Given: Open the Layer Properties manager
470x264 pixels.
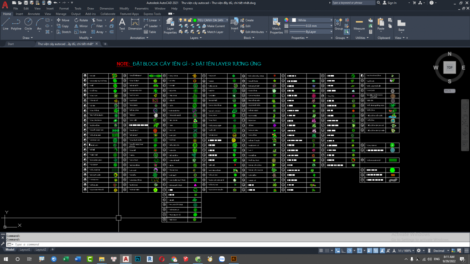Looking at the screenshot, I should (x=170, y=26).
